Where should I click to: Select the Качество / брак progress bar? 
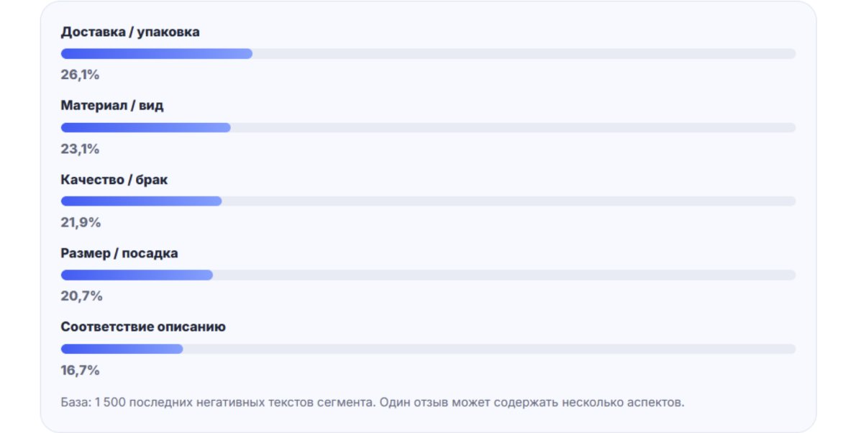428,201
